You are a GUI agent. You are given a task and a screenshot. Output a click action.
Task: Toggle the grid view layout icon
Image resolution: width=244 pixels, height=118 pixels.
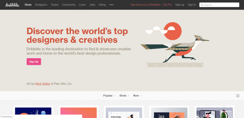(238, 96)
